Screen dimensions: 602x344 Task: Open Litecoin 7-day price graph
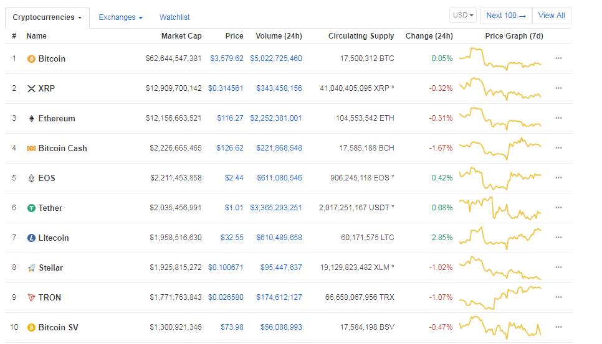pyautogui.click(x=500, y=238)
